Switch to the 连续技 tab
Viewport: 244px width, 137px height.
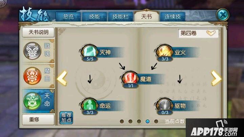click(172, 17)
